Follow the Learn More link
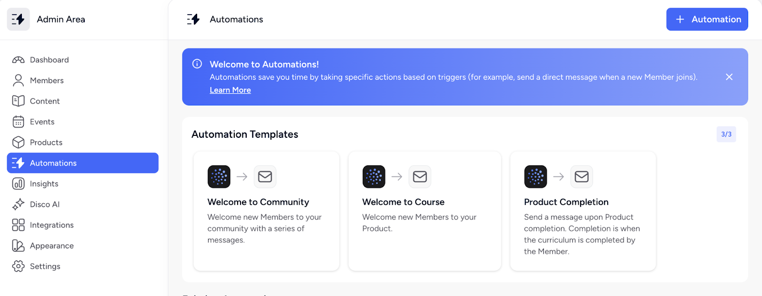Image resolution: width=762 pixels, height=296 pixels. (230, 90)
